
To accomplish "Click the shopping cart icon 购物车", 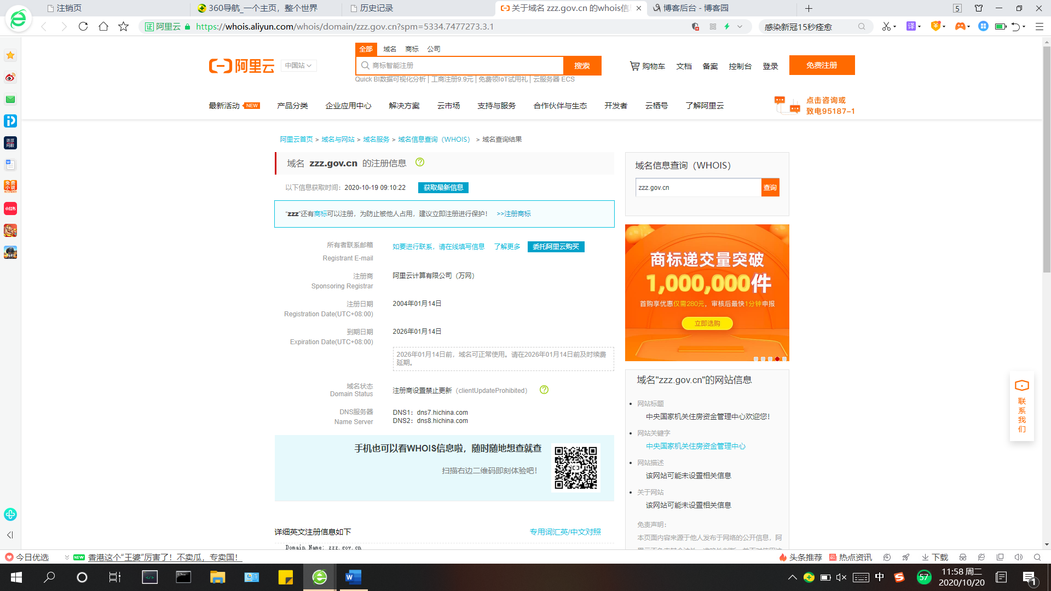I will [x=634, y=66].
